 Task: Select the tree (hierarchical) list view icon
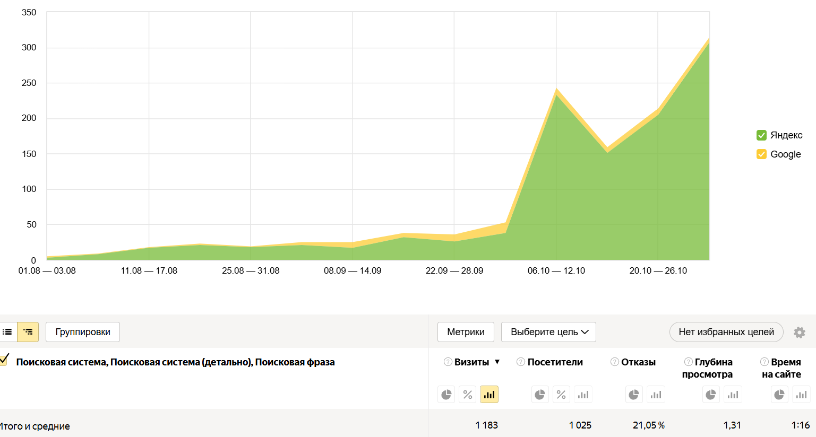point(28,332)
